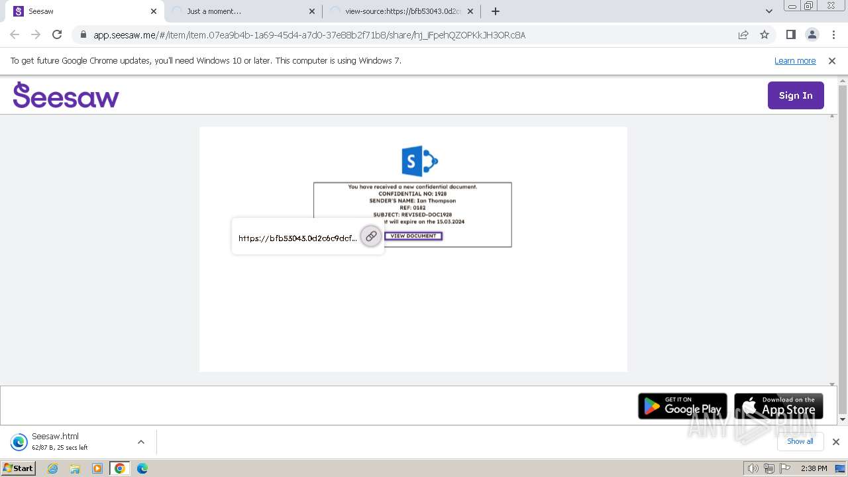Viewport: 848px width, 477px height.
Task: Click the 2:38 PM clock
Action: (814, 468)
